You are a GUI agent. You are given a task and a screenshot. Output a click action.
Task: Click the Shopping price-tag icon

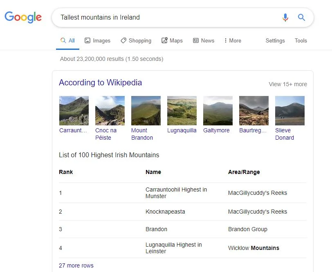123,40
